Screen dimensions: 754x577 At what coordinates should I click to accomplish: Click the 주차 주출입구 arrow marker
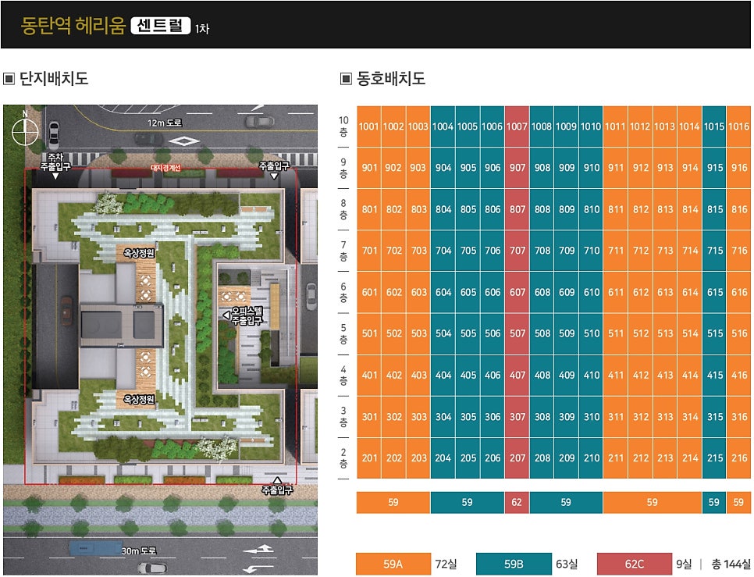point(55,176)
